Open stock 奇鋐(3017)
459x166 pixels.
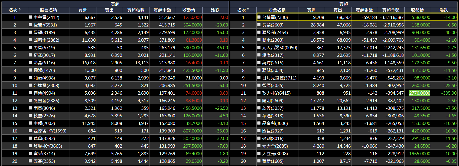(44, 55)
